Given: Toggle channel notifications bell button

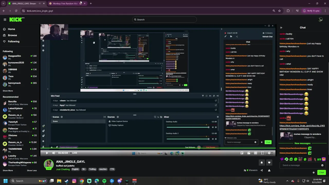Looking at the screenshot, I should 262,162.
